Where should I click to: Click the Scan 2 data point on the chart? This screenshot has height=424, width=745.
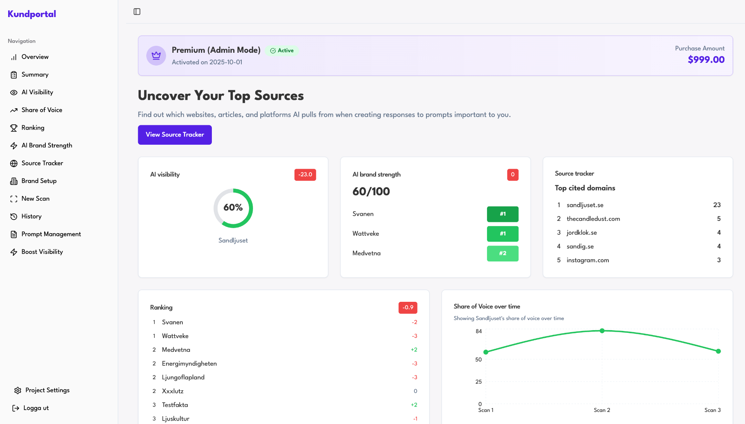pyautogui.click(x=602, y=331)
